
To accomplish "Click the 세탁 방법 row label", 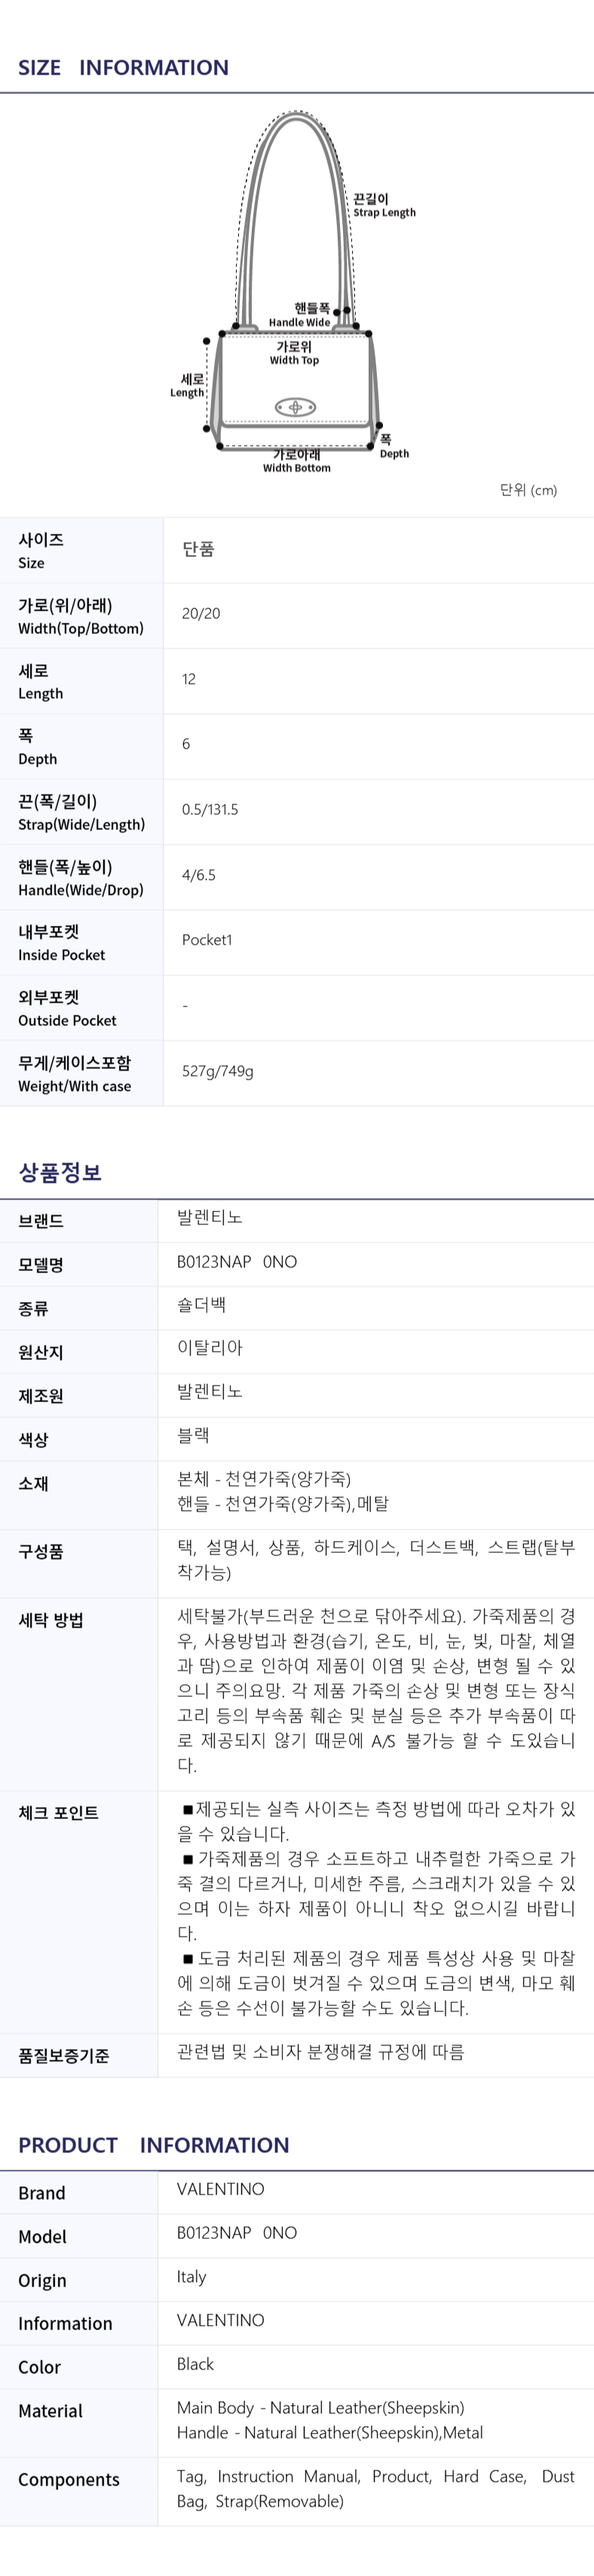I will 51,1621.
